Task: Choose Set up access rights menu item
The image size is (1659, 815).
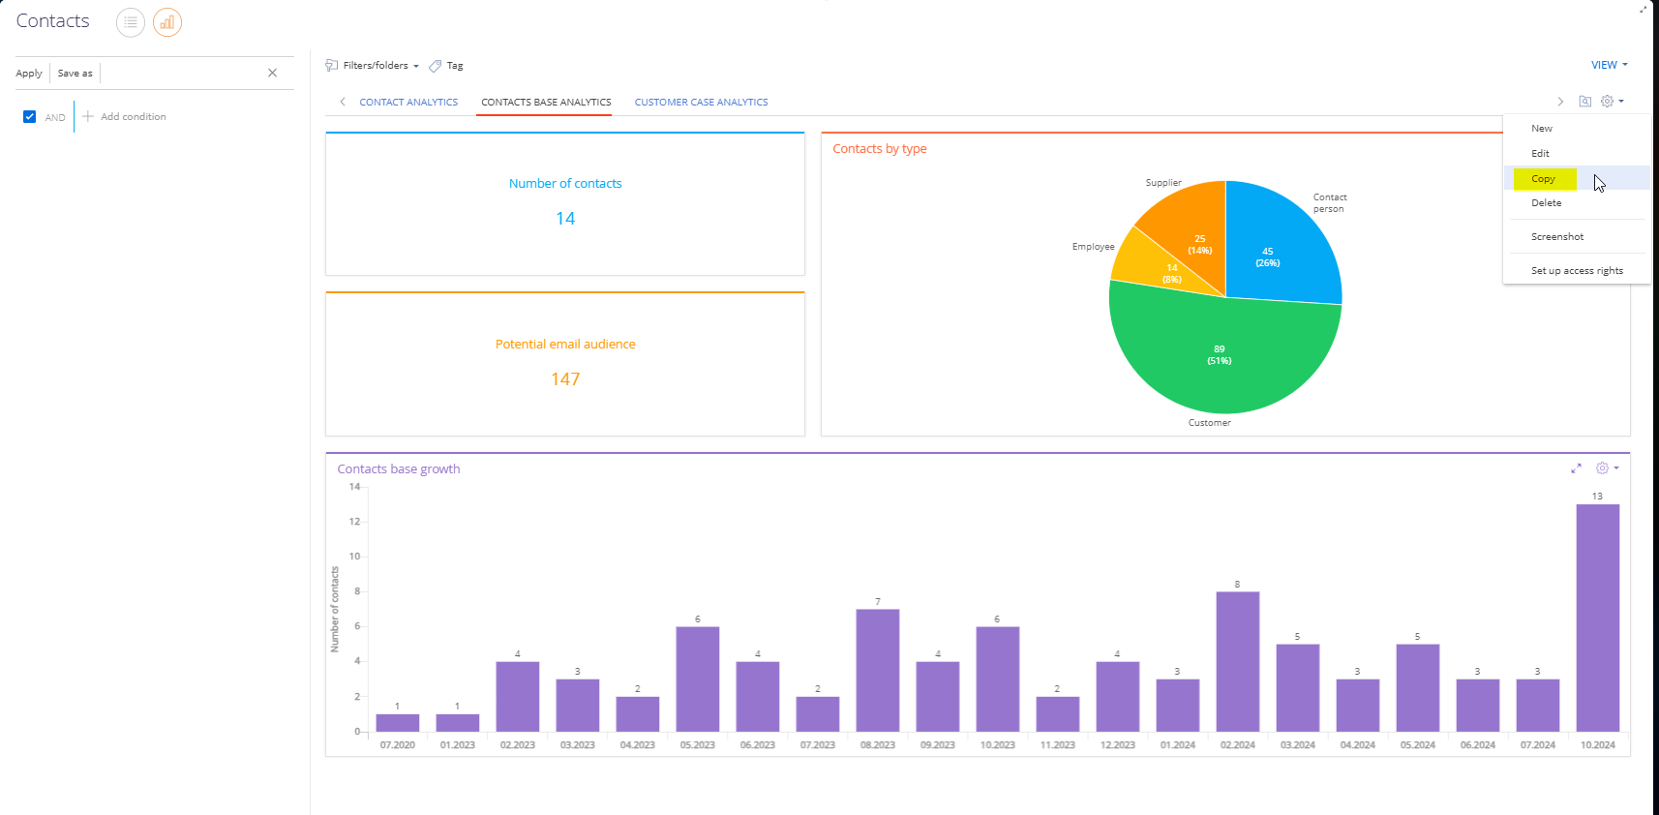Action: click(1577, 271)
